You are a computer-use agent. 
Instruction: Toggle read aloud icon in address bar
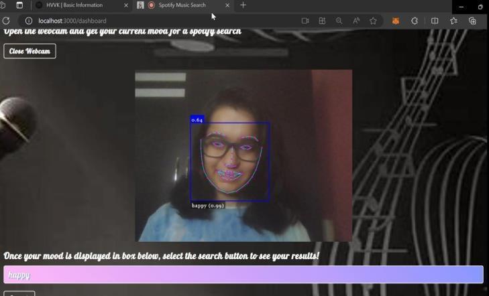pos(356,21)
